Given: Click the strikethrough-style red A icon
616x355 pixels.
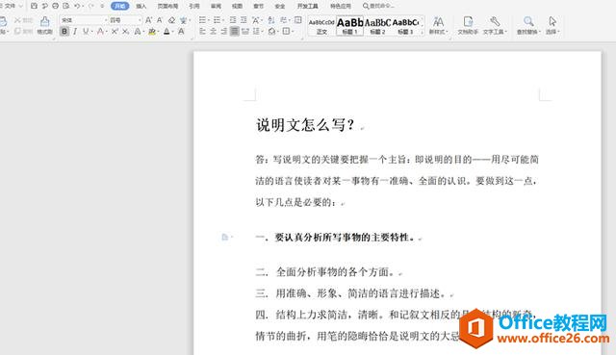Looking at the screenshot, I should [100, 32].
